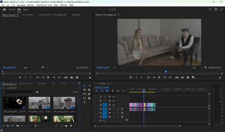Choose the Ripple Edit tool
The width and height of the screenshot is (225, 132).
point(85,90)
